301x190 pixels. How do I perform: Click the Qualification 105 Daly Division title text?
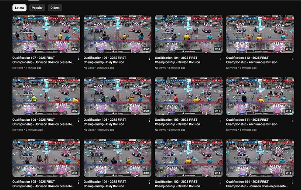pyautogui.click(x=105, y=122)
